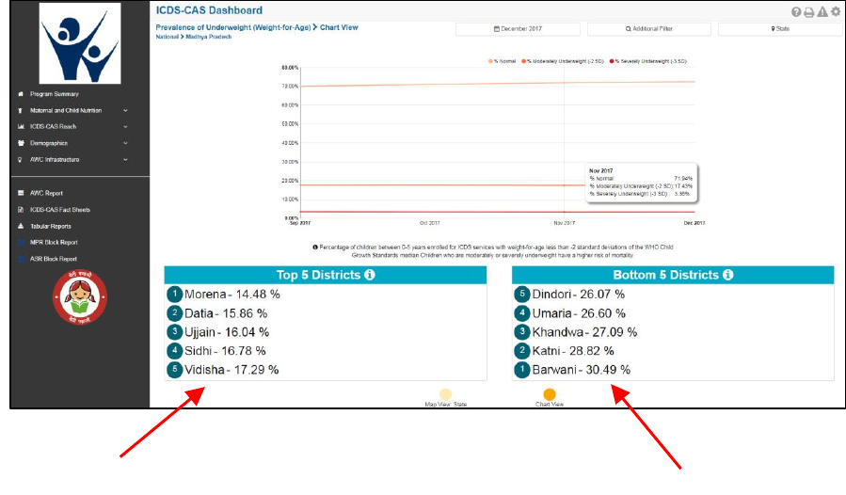The height and width of the screenshot is (495, 846).
Task: Click the Top 5 Districts info icon
Action: pyautogui.click(x=370, y=275)
